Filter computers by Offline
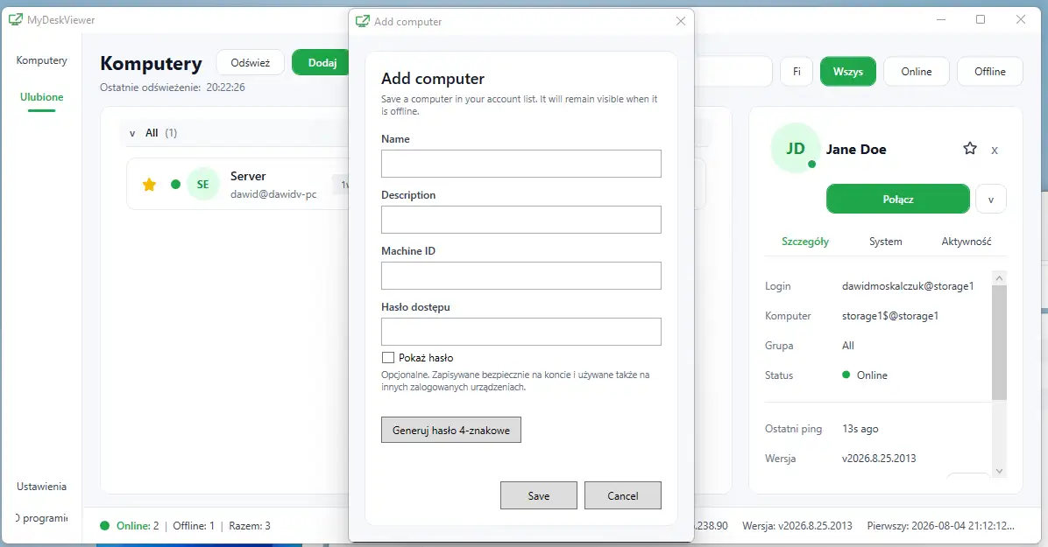This screenshot has height=547, width=1048. 990,72
